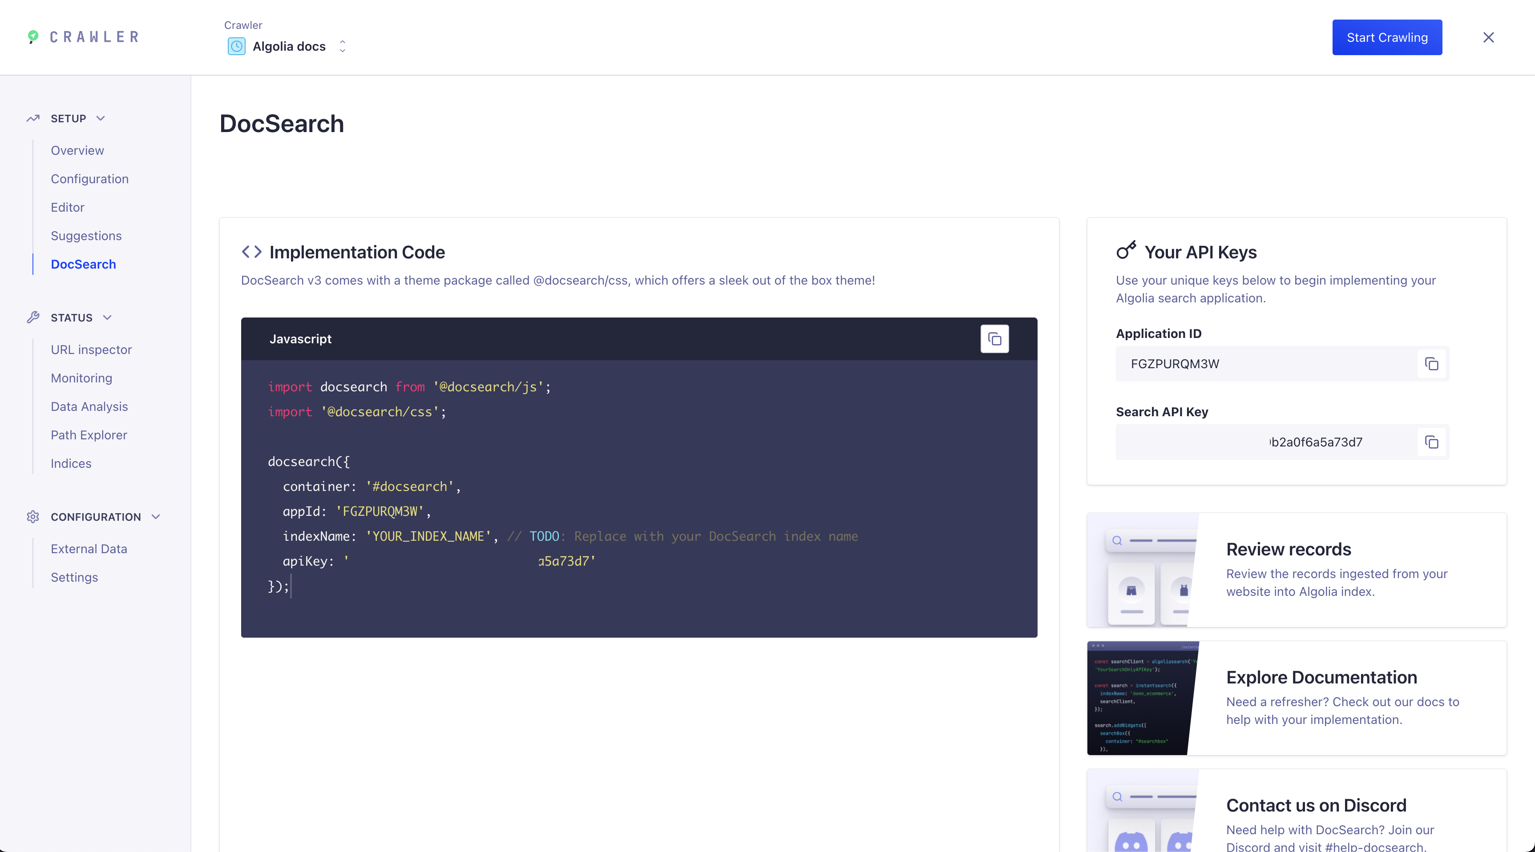1535x852 pixels.
Task: Click the code brackets icon beside Implementation Code
Action: pyautogui.click(x=251, y=251)
